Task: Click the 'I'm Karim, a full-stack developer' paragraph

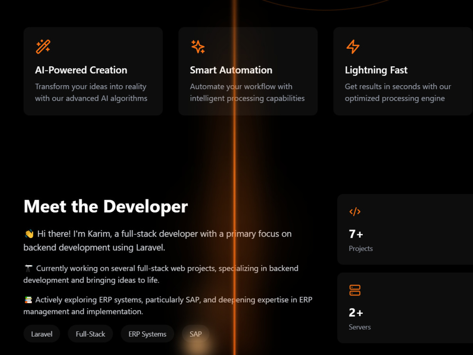Action: (158, 240)
